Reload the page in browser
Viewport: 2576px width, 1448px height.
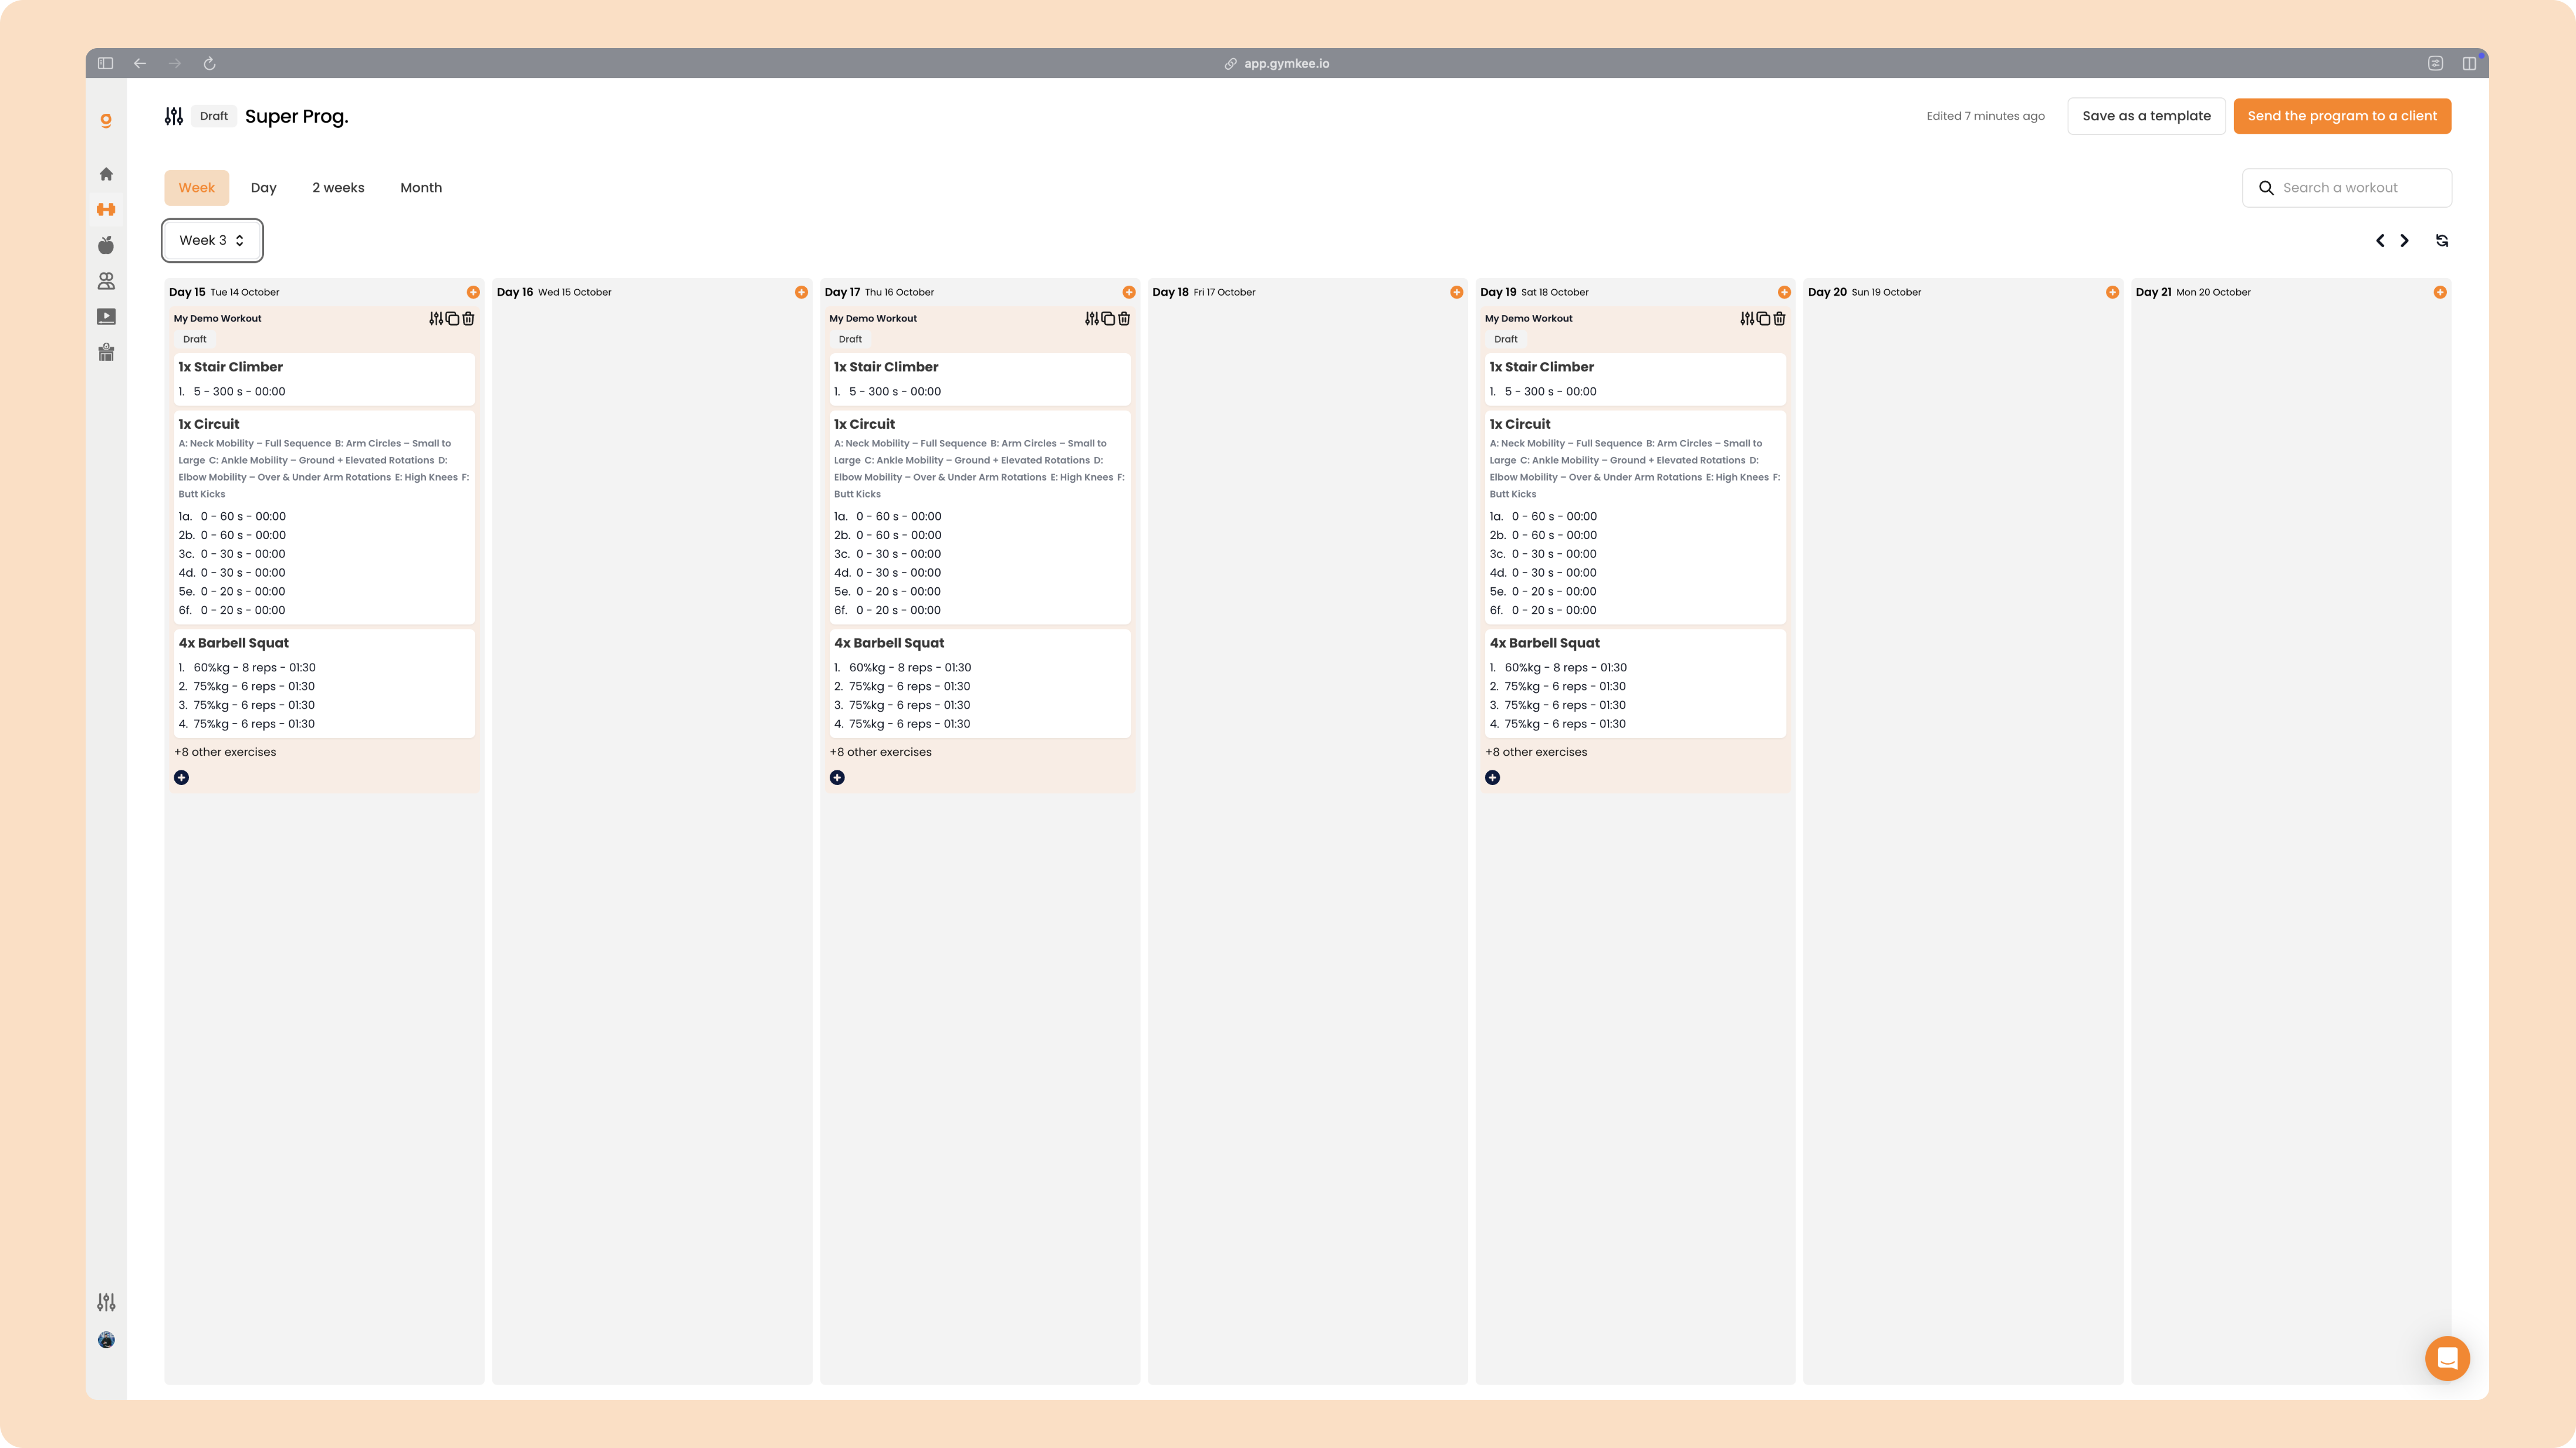[210, 63]
